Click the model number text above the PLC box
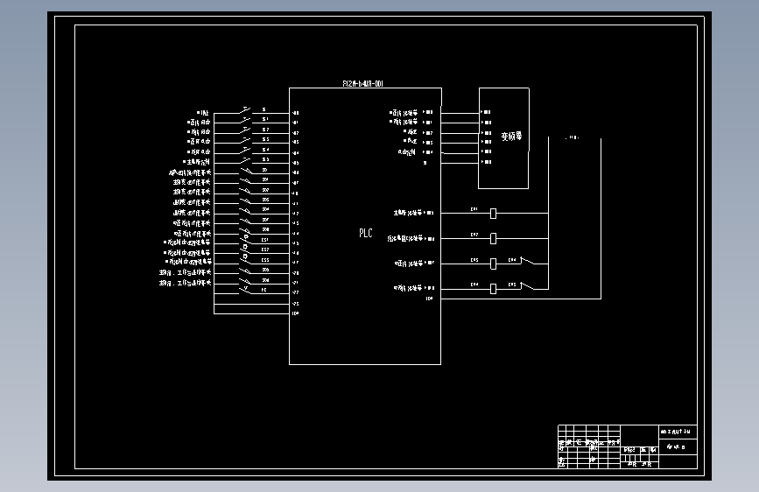759x492 pixels. pos(362,83)
